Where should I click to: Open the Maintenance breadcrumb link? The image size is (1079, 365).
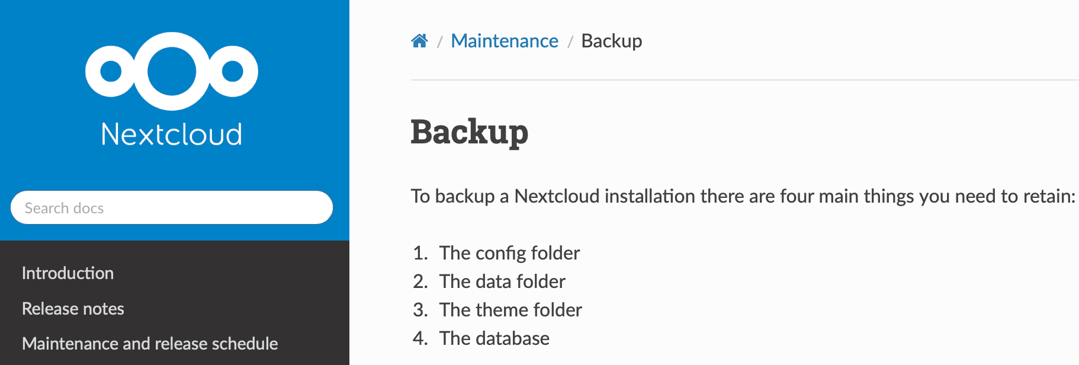pyautogui.click(x=505, y=41)
